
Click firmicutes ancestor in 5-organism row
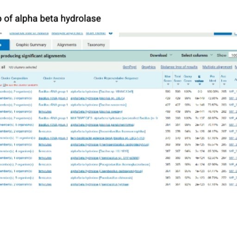click(x=45, y=178)
